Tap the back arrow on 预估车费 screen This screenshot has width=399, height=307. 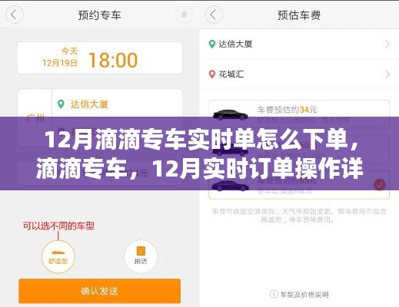pyautogui.click(x=214, y=15)
